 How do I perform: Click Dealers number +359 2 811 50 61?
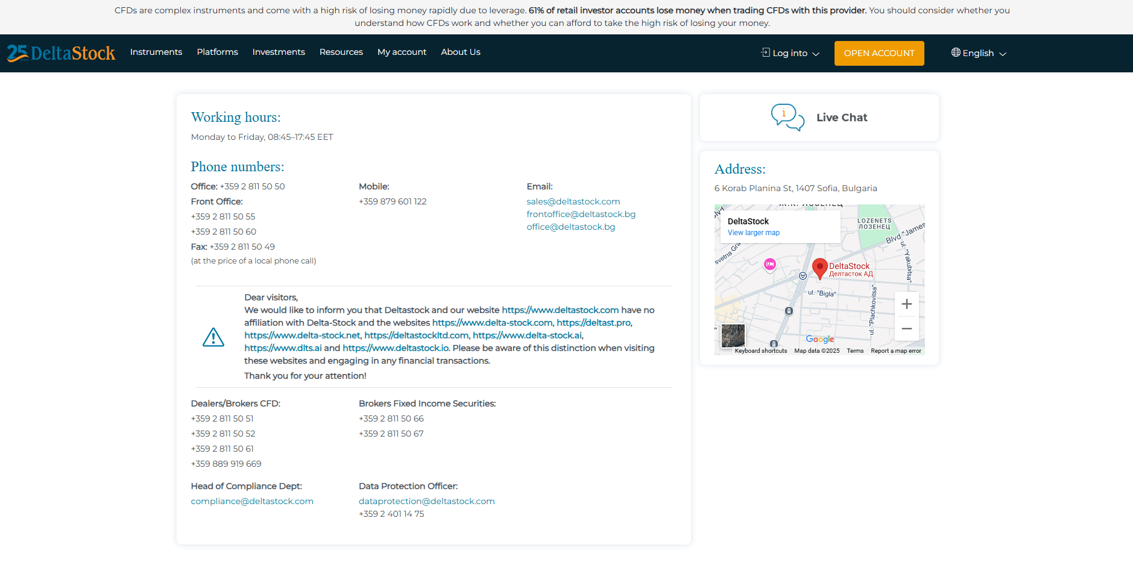point(222,449)
